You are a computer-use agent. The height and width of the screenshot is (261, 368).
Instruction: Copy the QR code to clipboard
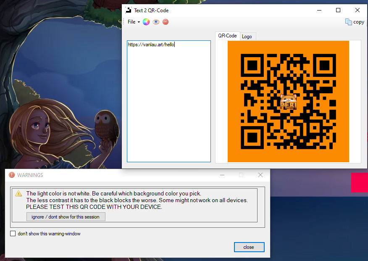[355, 22]
